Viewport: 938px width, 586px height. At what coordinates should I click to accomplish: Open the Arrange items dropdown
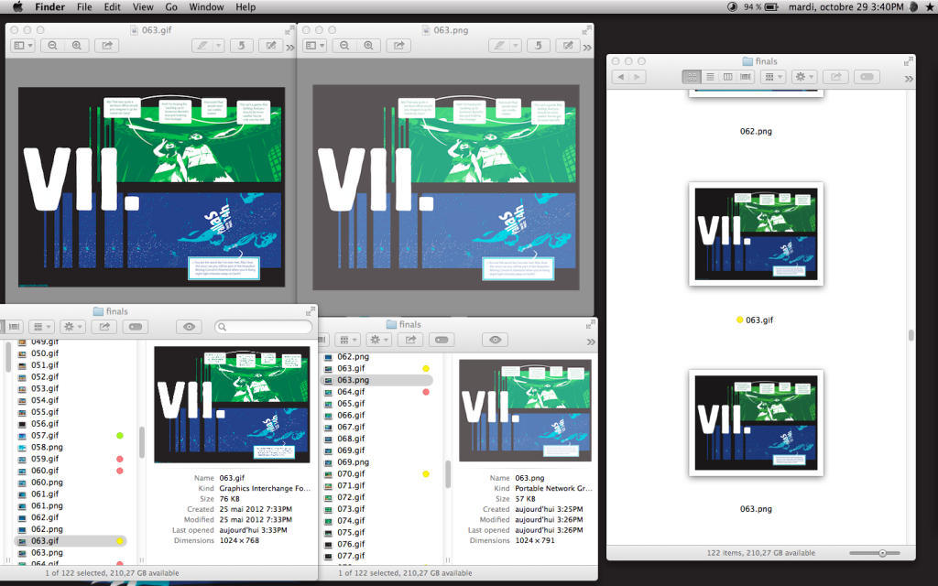(x=772, y=77)
